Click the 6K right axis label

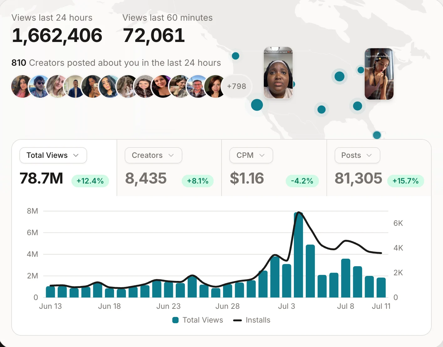(398, 223)
